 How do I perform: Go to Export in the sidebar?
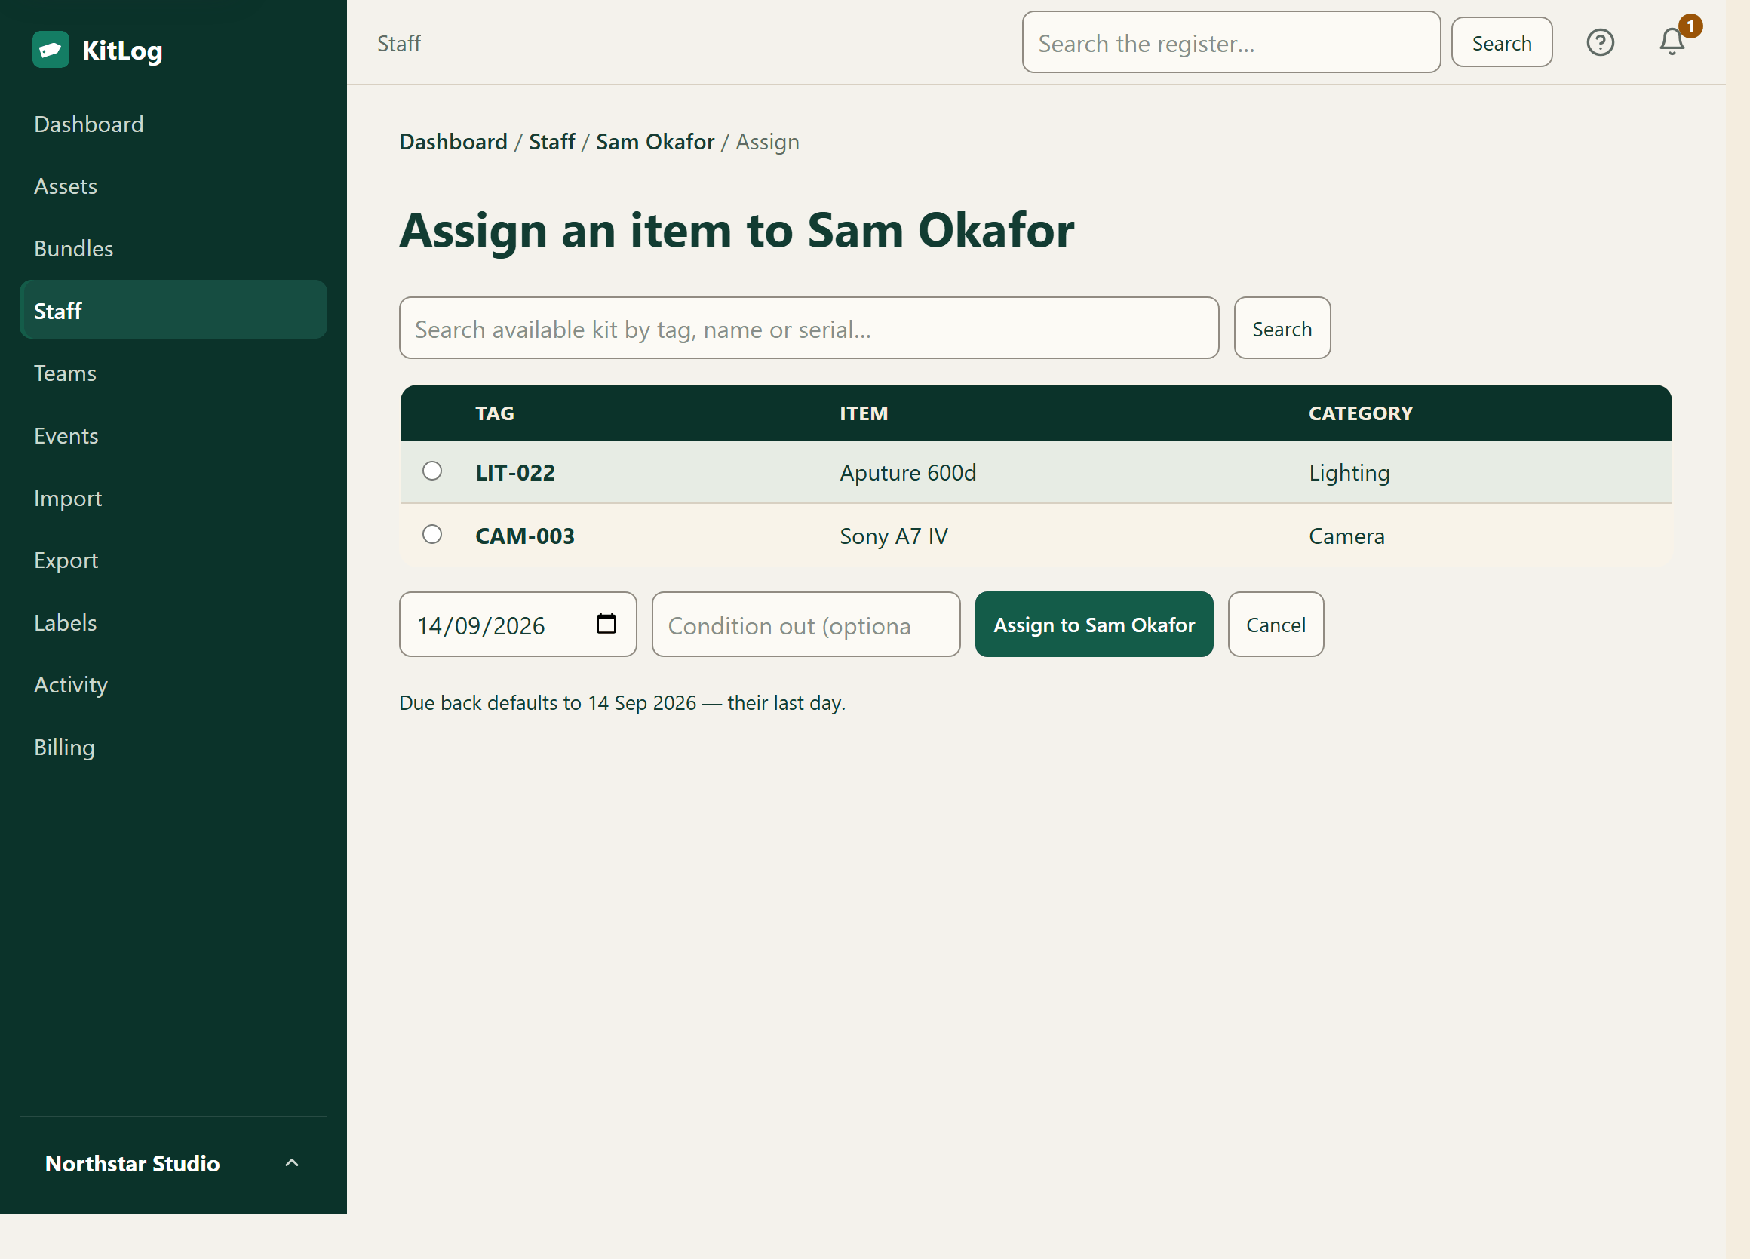[173, 560]
